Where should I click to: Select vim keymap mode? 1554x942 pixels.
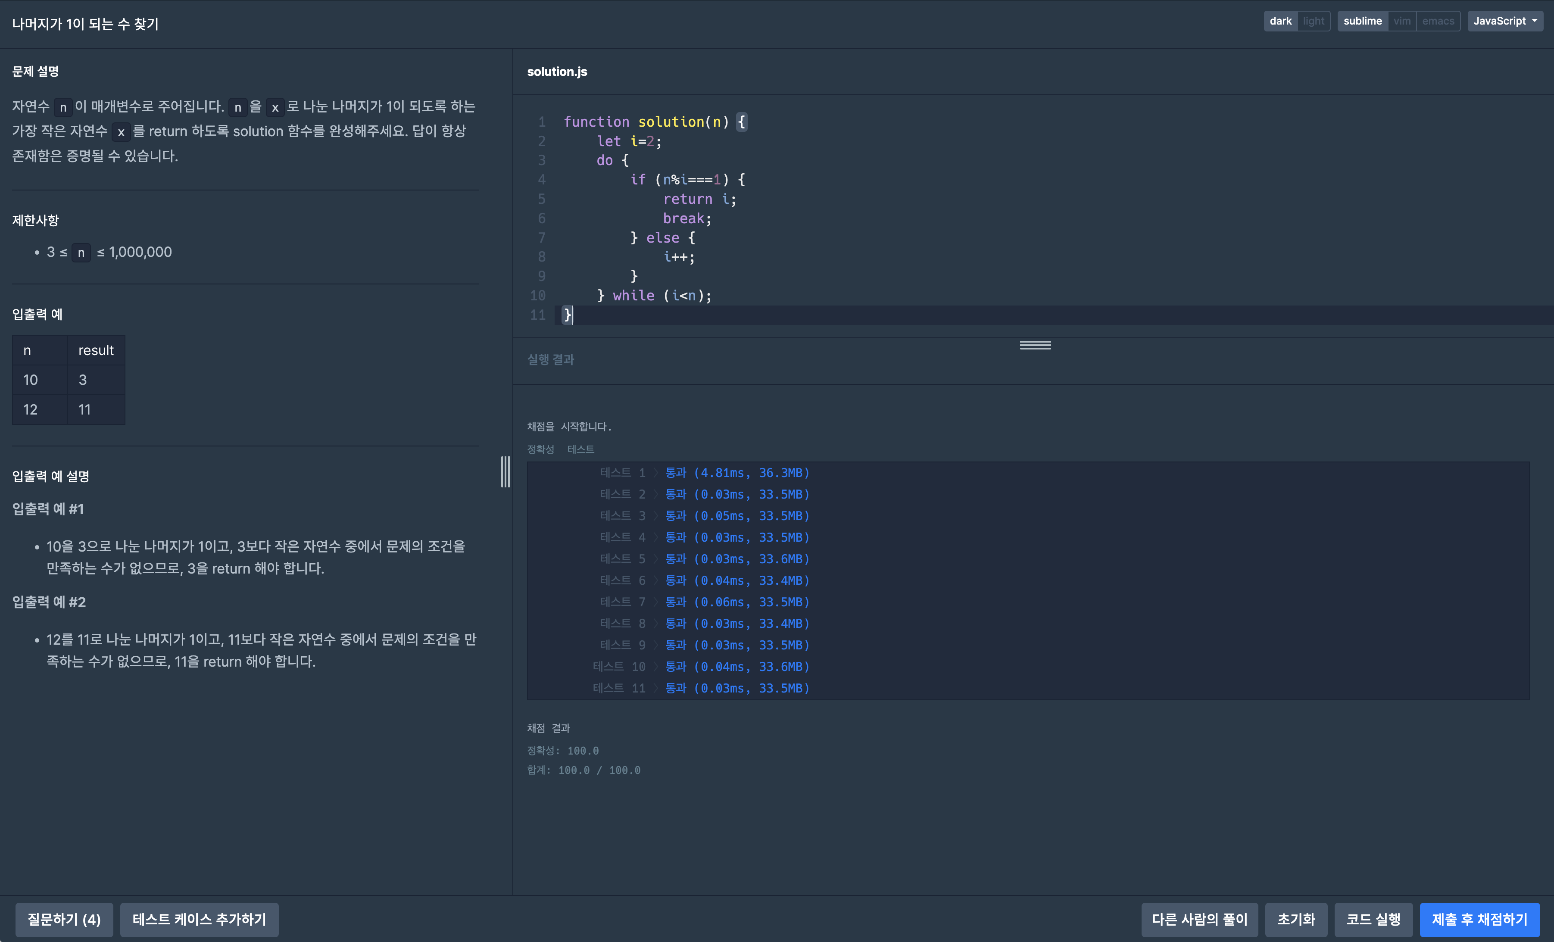(1402, 21)
